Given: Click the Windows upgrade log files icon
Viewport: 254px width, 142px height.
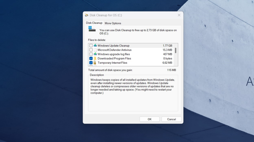Looking at the screenshot, I should point(95,54).
